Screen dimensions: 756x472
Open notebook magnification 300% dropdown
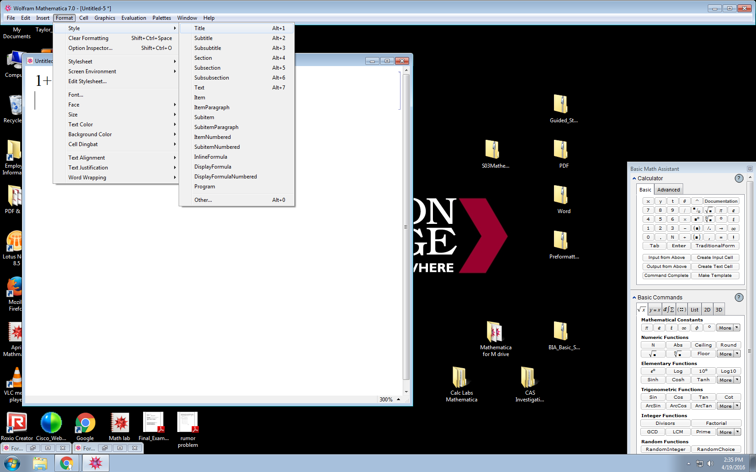click(x=390, y=400)
